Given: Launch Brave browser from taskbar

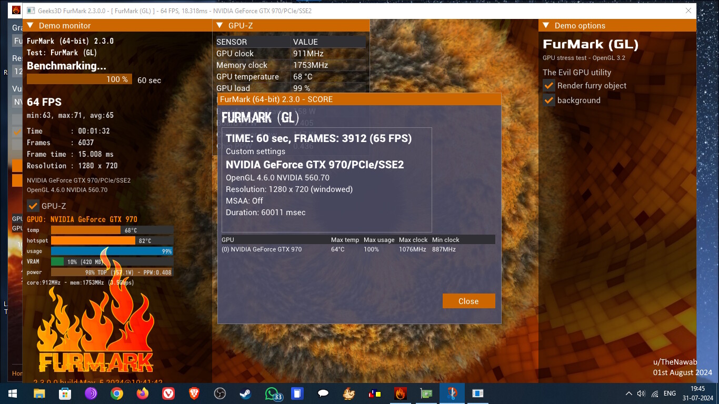Looking at the screenshot, I should [x=194, y=393].
